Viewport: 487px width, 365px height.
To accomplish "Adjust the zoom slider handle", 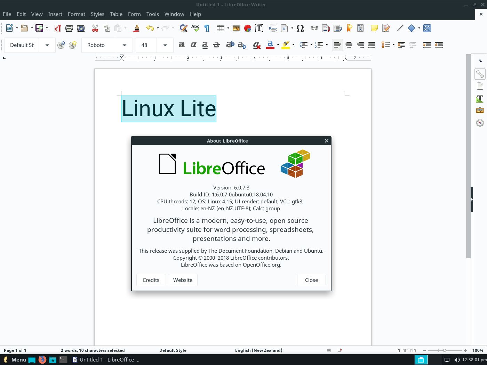I will tap(444, 350).
